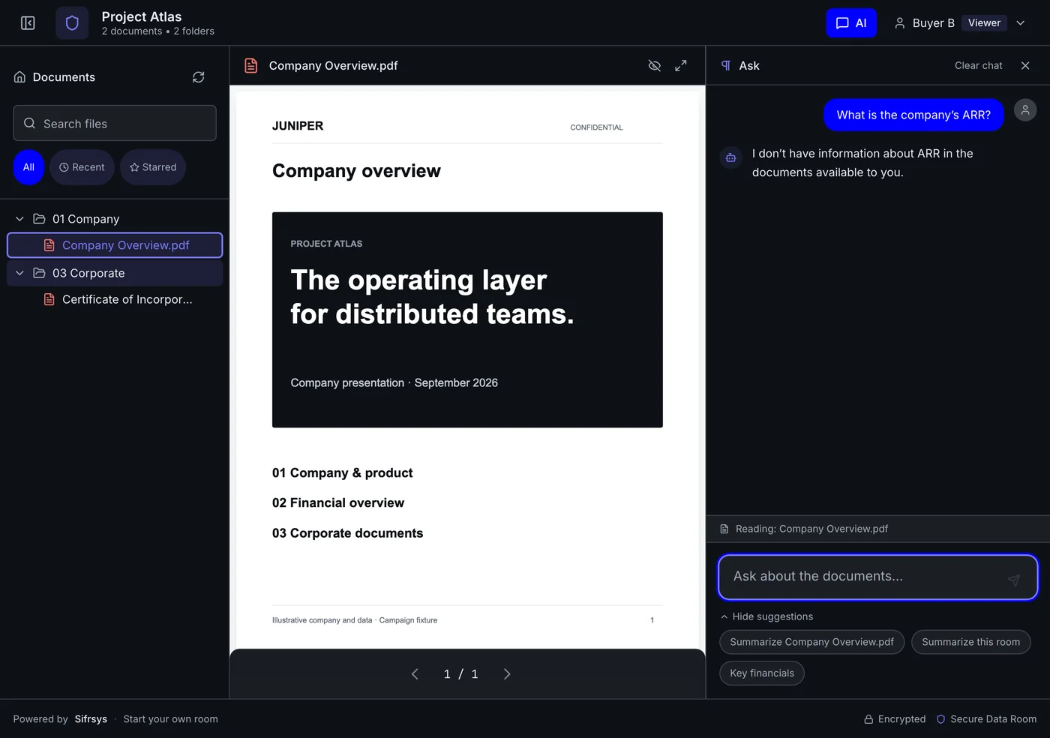Click the Project Atlas shield logo
1050x738 pixels.
pyautogui.click(x=72, y=23)
